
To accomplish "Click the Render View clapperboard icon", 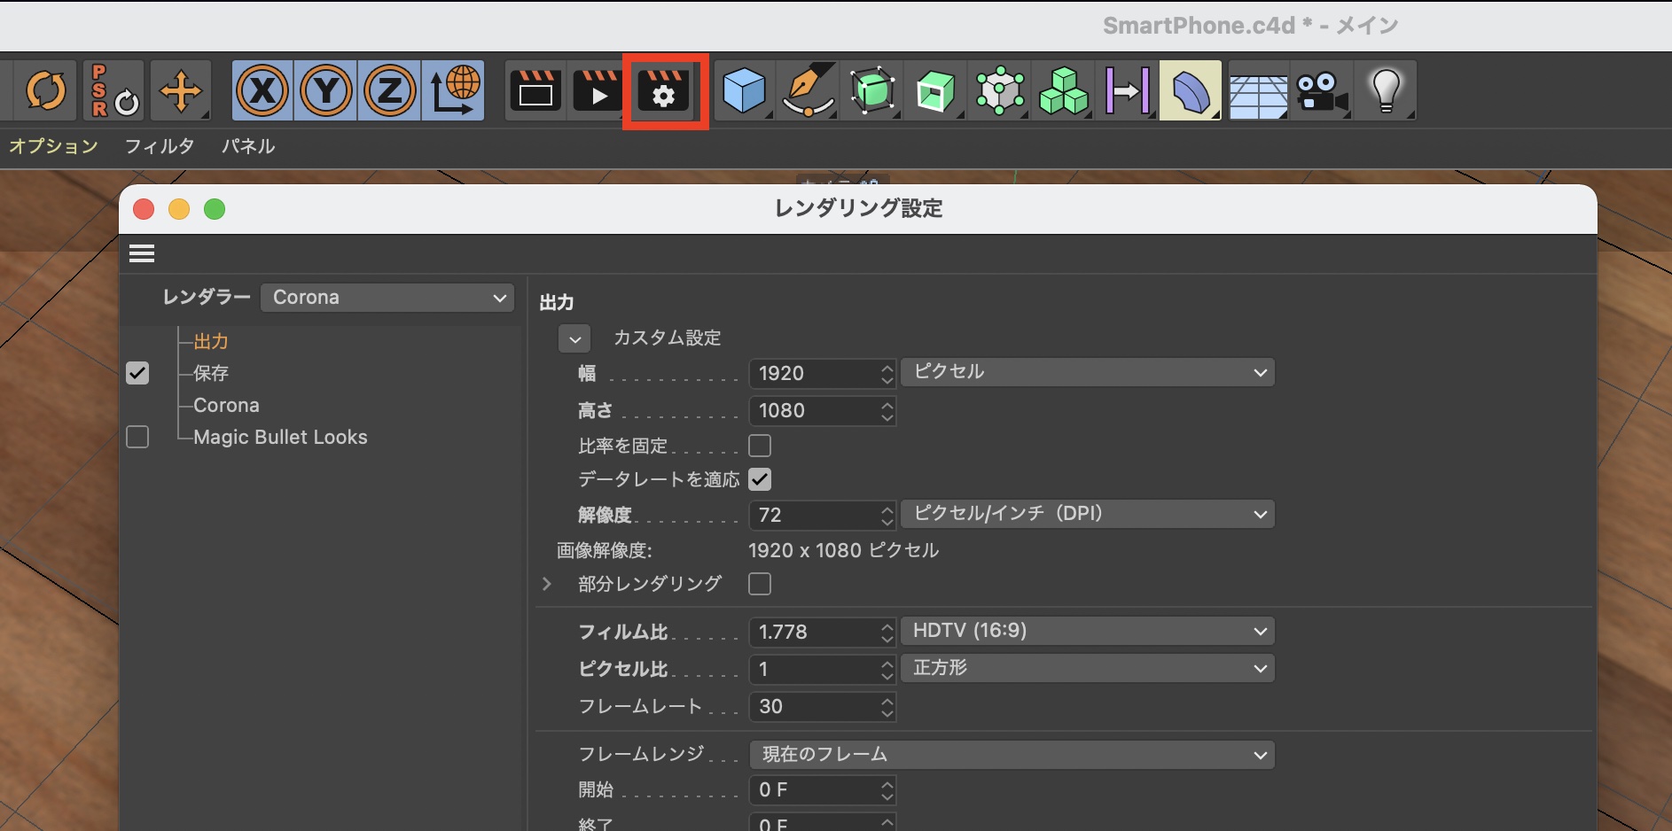I will [x=535, y=91].
